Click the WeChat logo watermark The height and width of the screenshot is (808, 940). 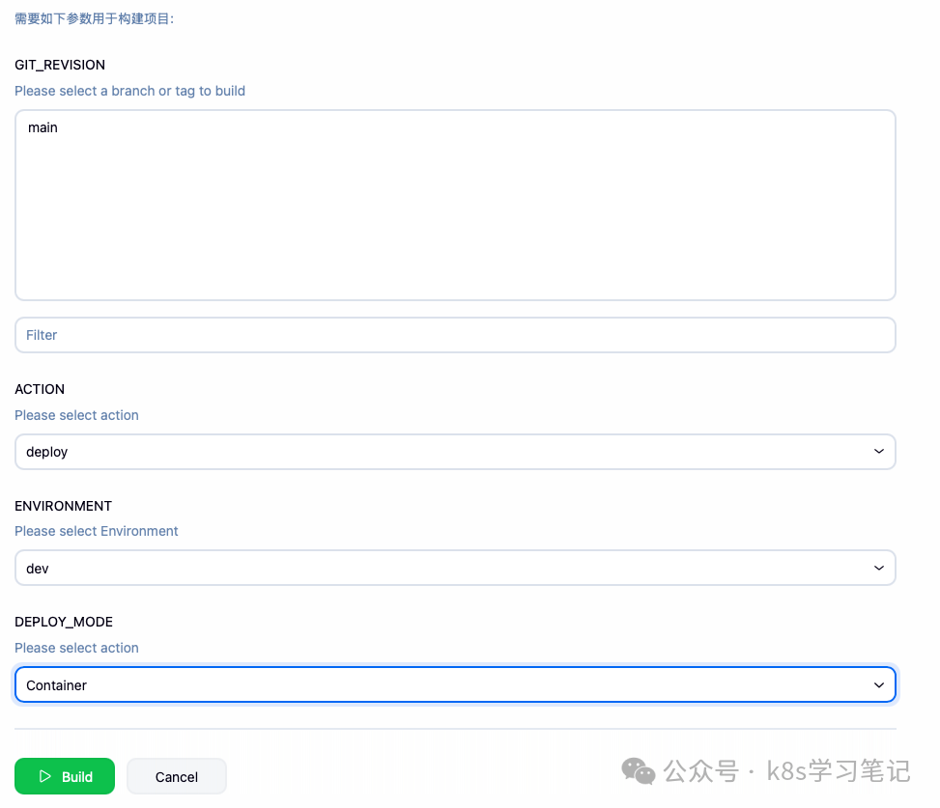(x=639, y=771)
